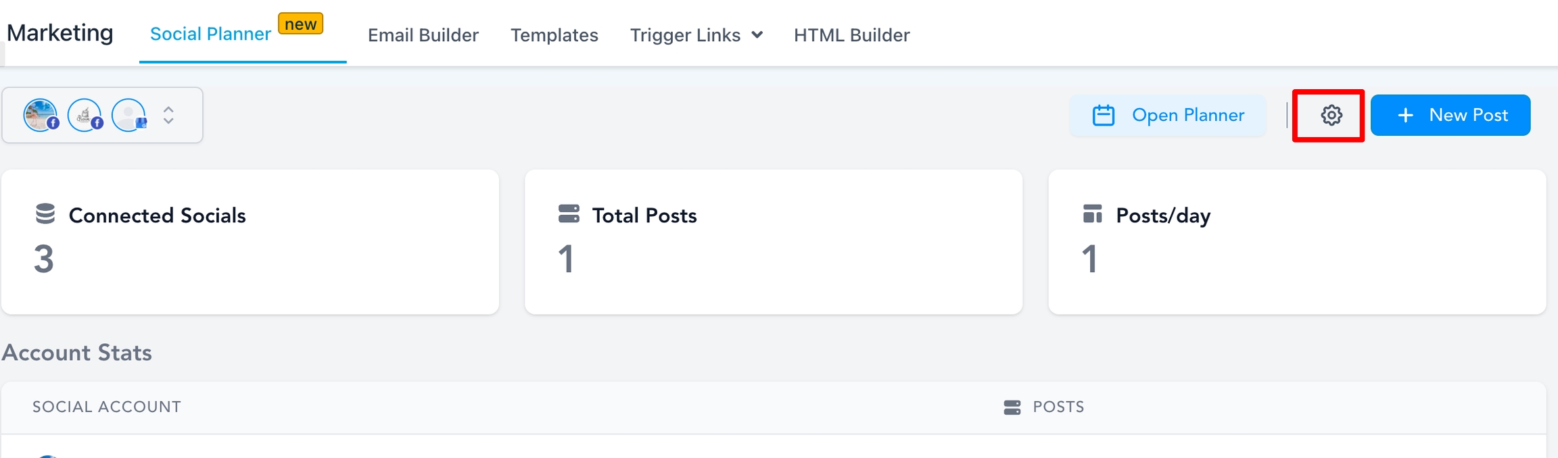
Task: Click the Posts column header icon
Action: click(1010, 407)
